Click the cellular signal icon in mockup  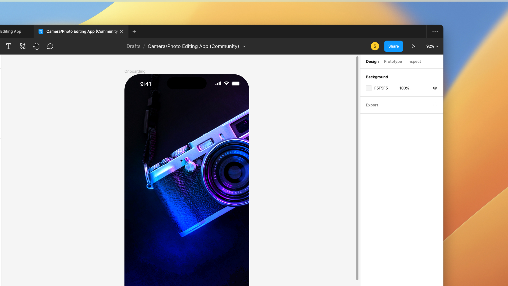pyautogui.click(x=218, y=83)
